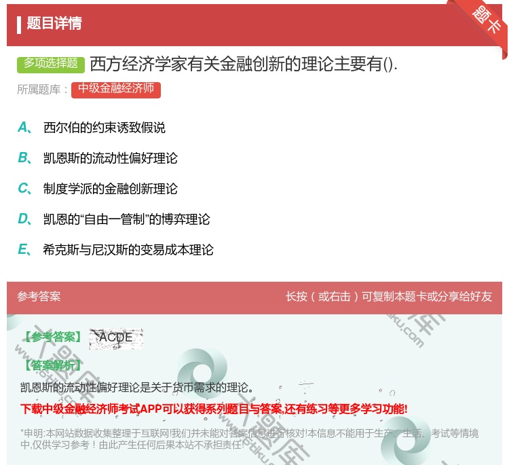Click the 多项选择题 type badge
Image resolution: width=509 pixels, height=465 pixels.
tap(51, 64)
